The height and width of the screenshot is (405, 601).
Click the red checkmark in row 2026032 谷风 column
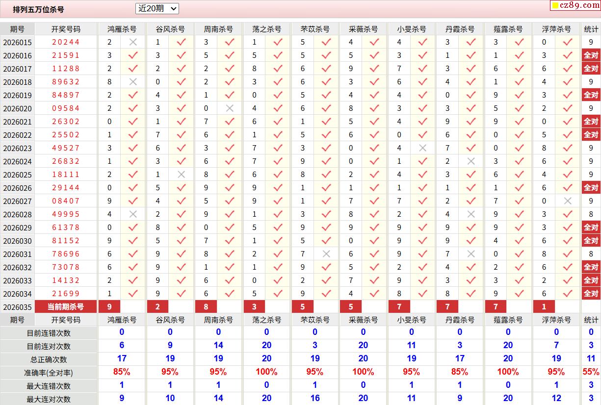click(181, 267)
